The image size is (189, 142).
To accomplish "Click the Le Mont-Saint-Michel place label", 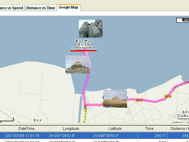I will pos(84,48).
